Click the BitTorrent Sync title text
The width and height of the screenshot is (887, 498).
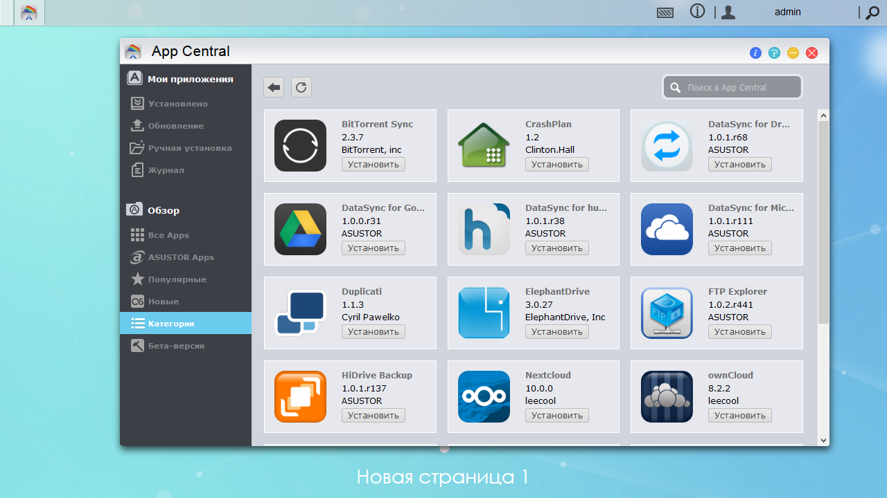(x=377, y=124)
